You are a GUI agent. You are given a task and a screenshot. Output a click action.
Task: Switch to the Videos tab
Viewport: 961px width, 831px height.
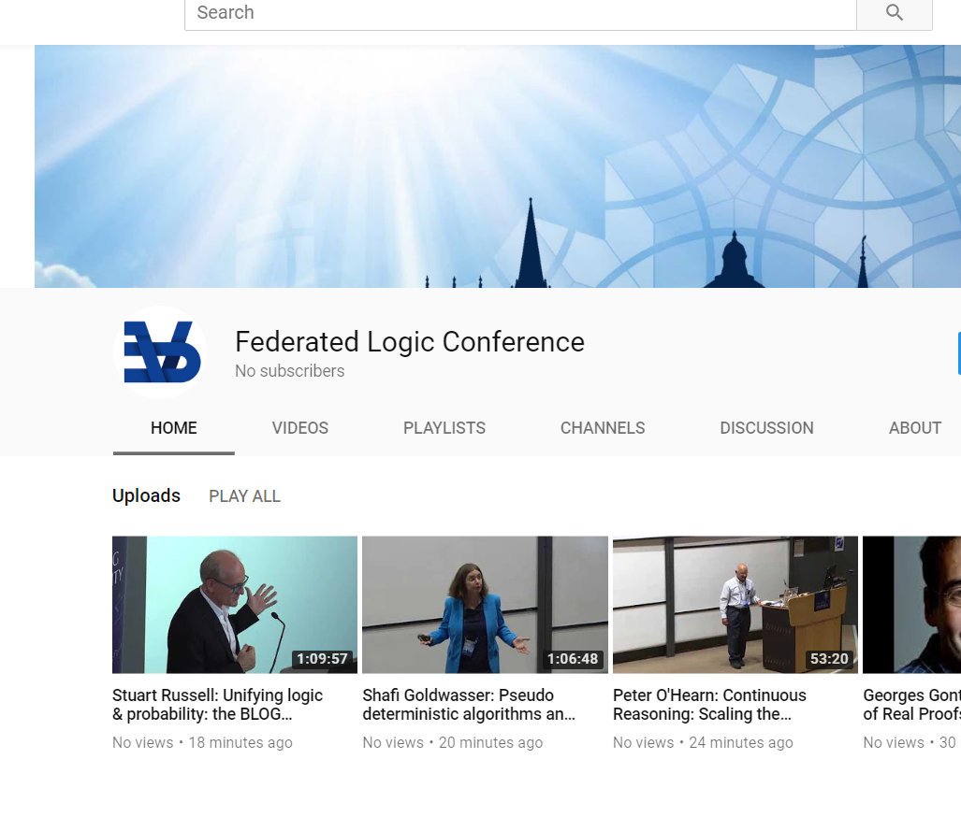299,428
